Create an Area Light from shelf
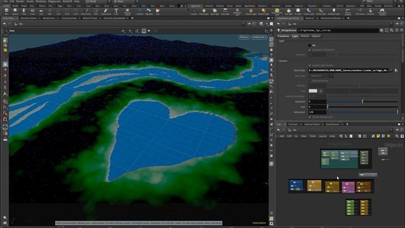Viewport: 405px width, 228px height. pos(225,11)
